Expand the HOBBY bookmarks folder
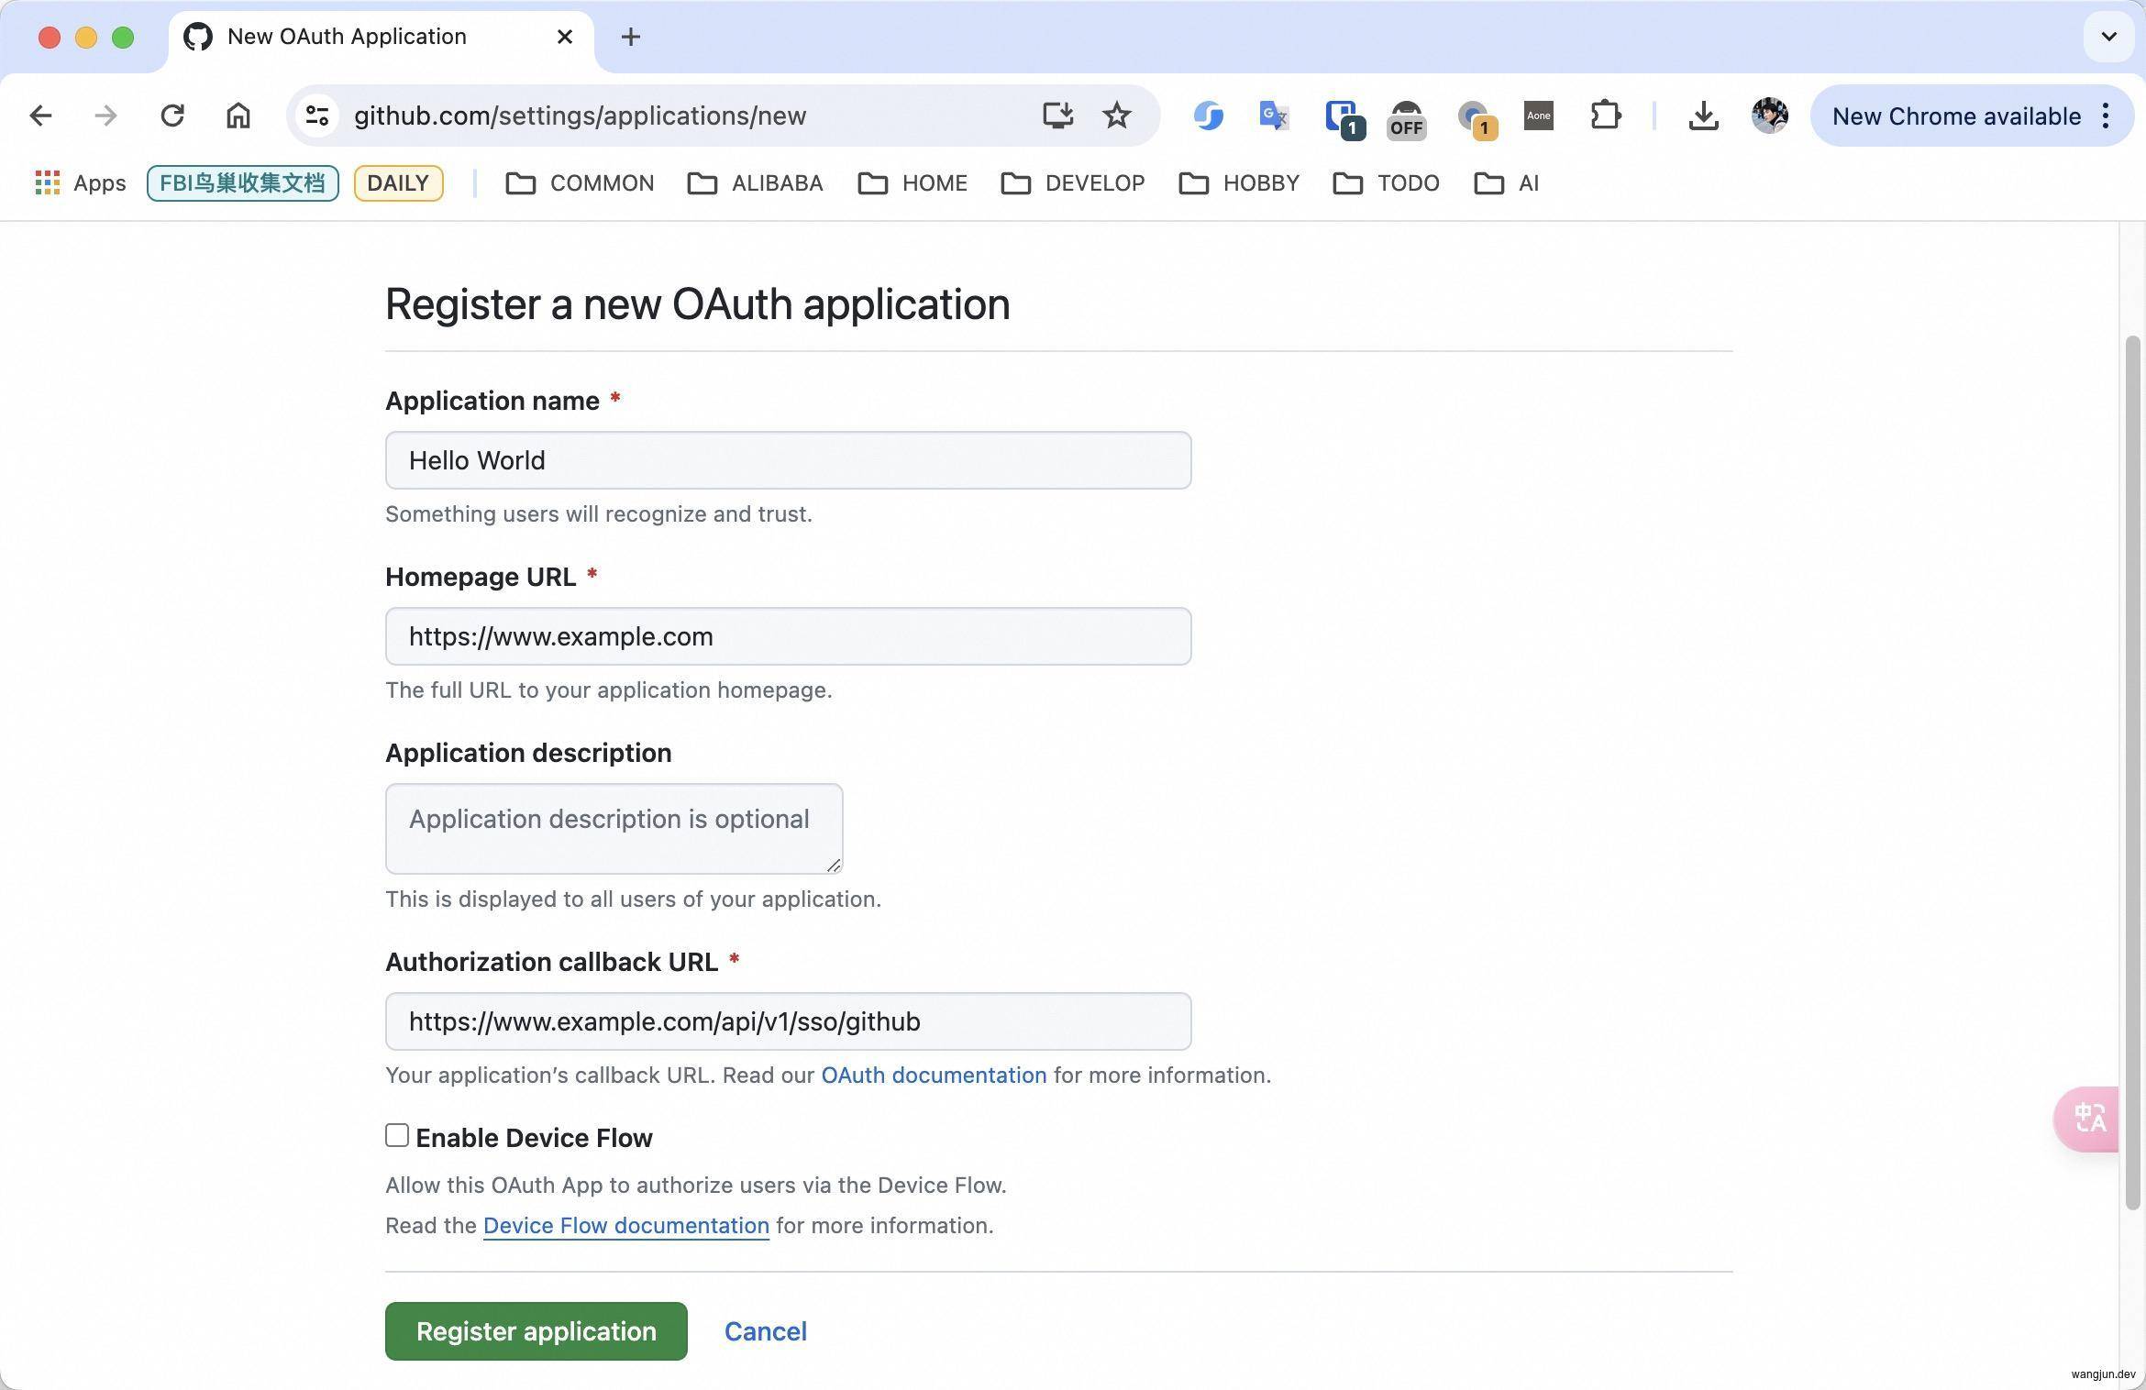The image size is (2146, 1390). 1238,183
